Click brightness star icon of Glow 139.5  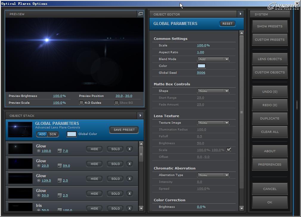[x=38, y=181]
